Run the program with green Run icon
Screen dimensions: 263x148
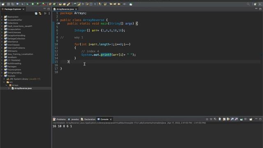pyautogui.click(x=33, y=4)
